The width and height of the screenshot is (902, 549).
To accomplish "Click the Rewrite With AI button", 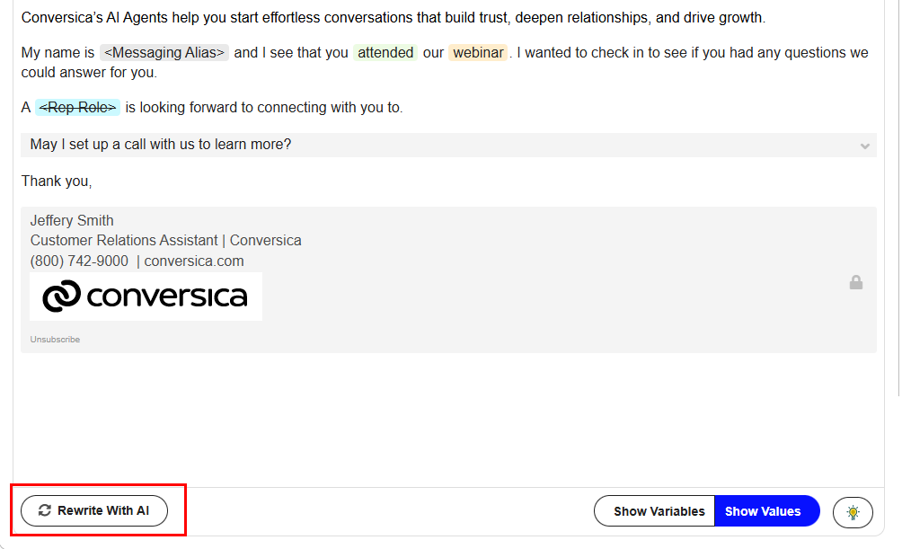I will click(94, 510).
